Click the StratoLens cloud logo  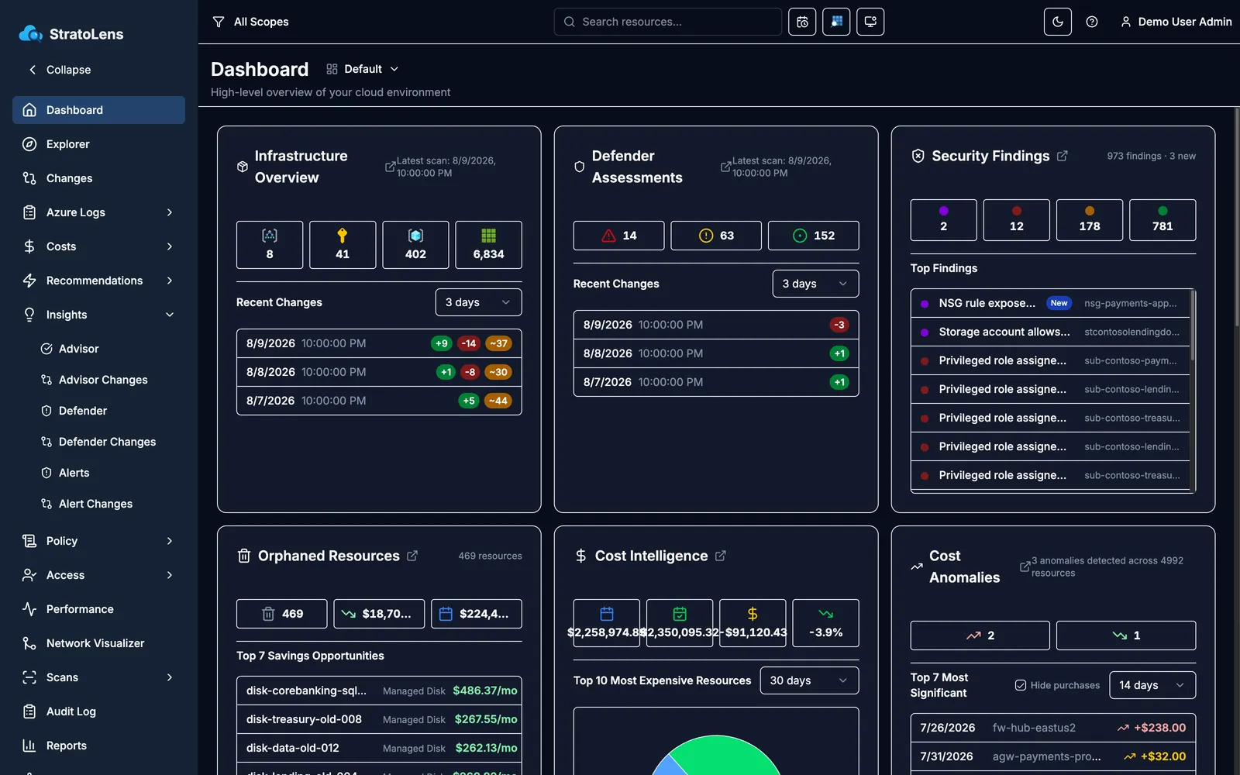30,33
